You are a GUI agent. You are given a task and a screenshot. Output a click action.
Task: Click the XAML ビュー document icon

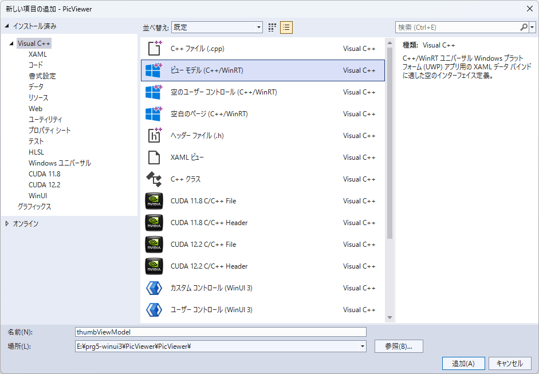click(x=154, y=158)
